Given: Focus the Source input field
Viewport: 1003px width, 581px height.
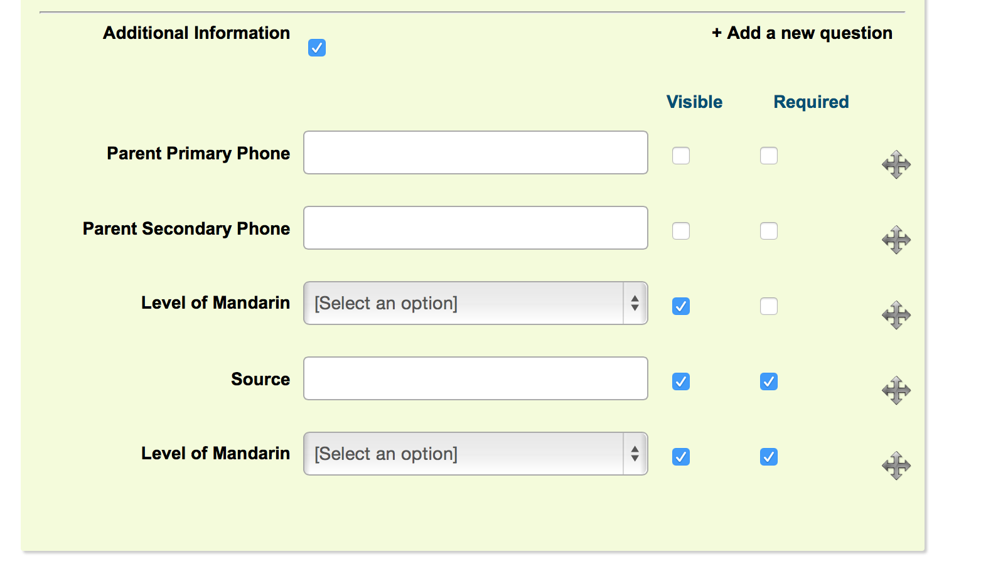Looking at the screenshot, I should tap(475, 378).
